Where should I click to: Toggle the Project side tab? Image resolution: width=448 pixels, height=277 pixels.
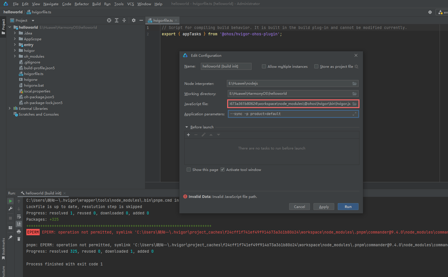pyautogui.click(x=3, y=27)
